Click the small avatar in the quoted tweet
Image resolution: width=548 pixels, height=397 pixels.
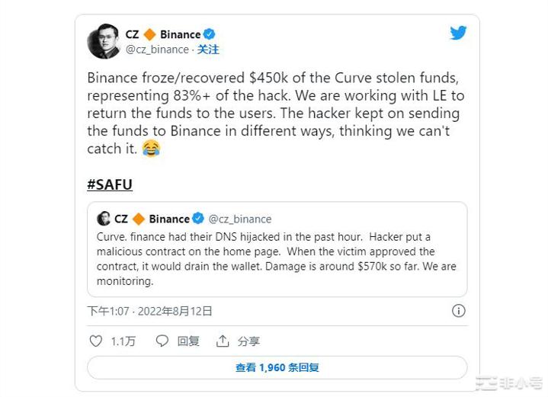pos(104,219)
